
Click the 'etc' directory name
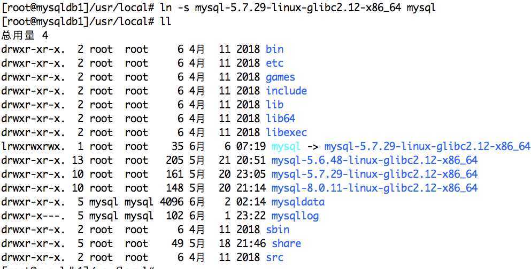click(275, 63)
